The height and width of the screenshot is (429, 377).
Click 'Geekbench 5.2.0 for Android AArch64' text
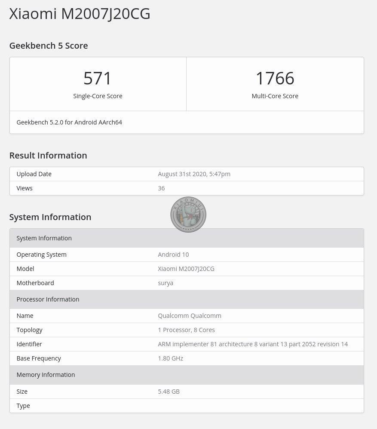tap(69, 122)
